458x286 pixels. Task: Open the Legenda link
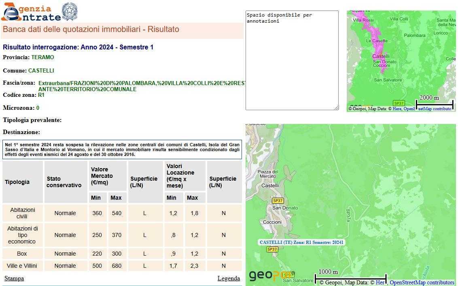tap(229, 278)
